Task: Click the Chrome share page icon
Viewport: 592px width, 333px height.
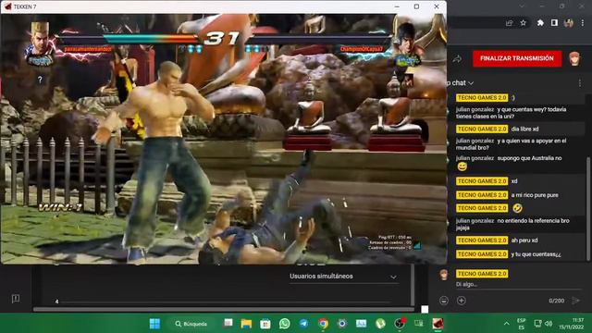Action: [x=509, y=23]
